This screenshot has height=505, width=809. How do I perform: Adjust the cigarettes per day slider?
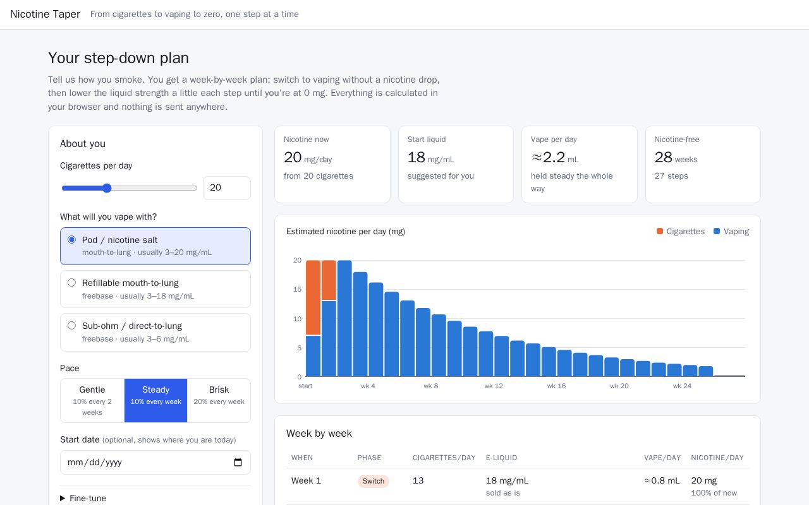point(130,188)
